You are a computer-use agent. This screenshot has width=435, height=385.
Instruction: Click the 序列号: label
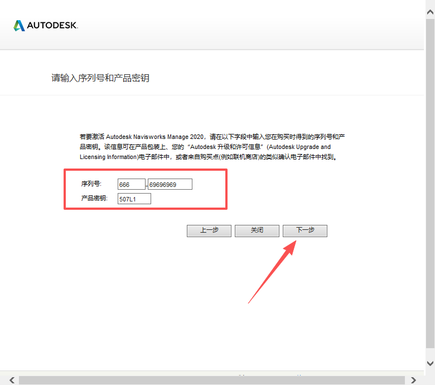click(91, 184)
